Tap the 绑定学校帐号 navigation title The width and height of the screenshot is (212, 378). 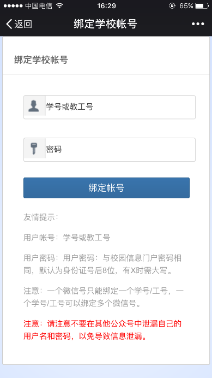[105, 24]
